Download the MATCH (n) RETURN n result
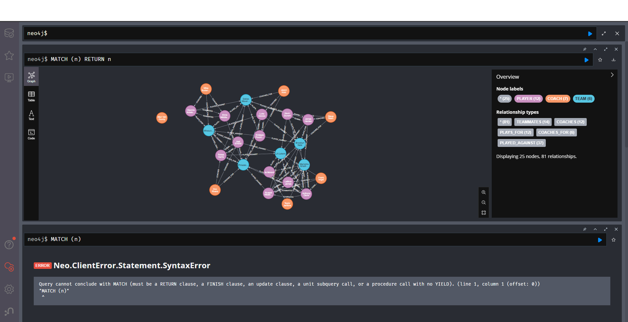This screenshot has width=628, height=322. [614, 60]
